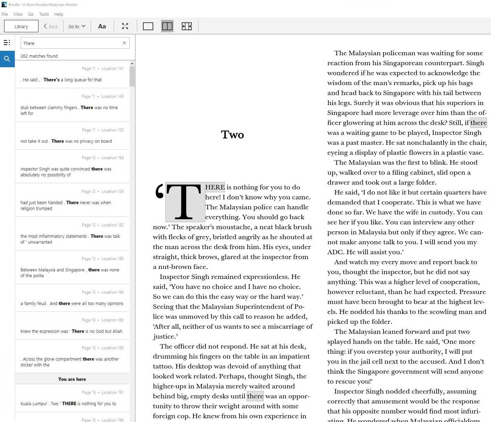This screenshot has height=422, width=491.
Task: Click highlighted 'HERE' in chapter opening
Action: coord(215,187)
